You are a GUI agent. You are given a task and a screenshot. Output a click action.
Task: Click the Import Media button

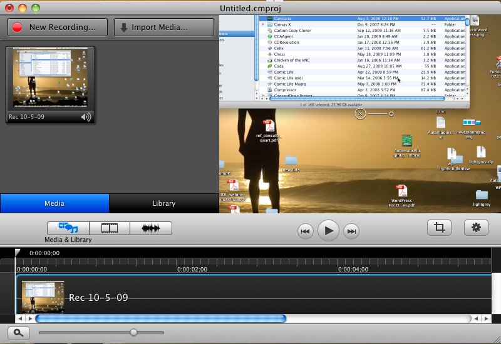tap(164, 28)
